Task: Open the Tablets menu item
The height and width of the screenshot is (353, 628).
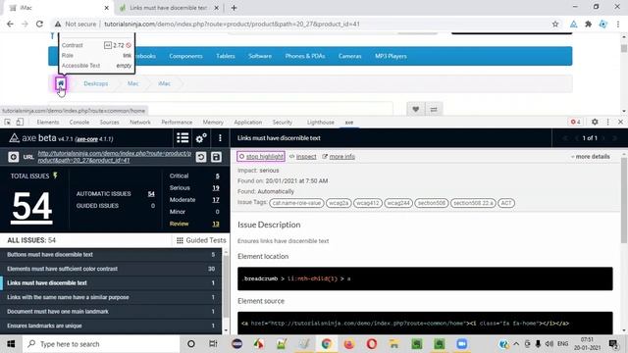Action: [x=226, y=56]
